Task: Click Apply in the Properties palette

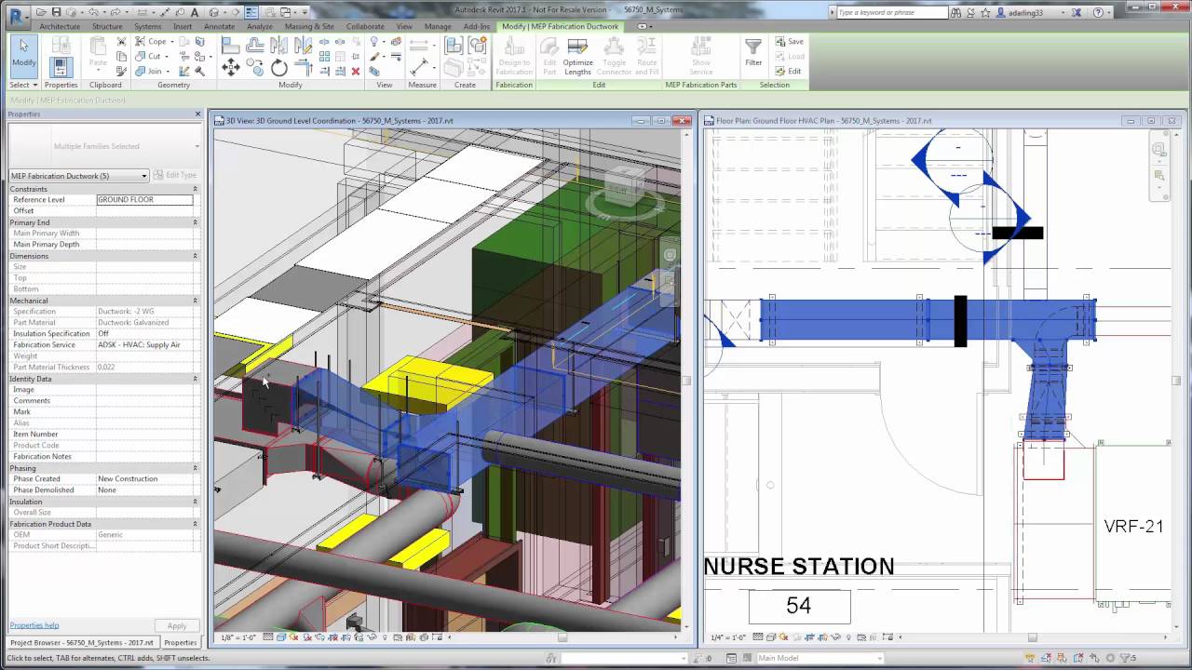Action: click(x=177, y=625)
